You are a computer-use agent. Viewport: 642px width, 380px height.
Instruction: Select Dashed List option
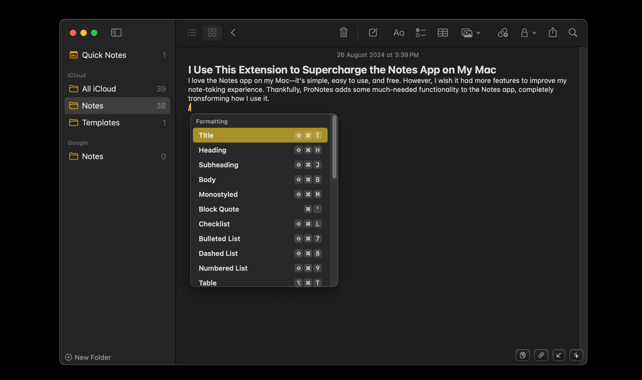click(260, 253)
